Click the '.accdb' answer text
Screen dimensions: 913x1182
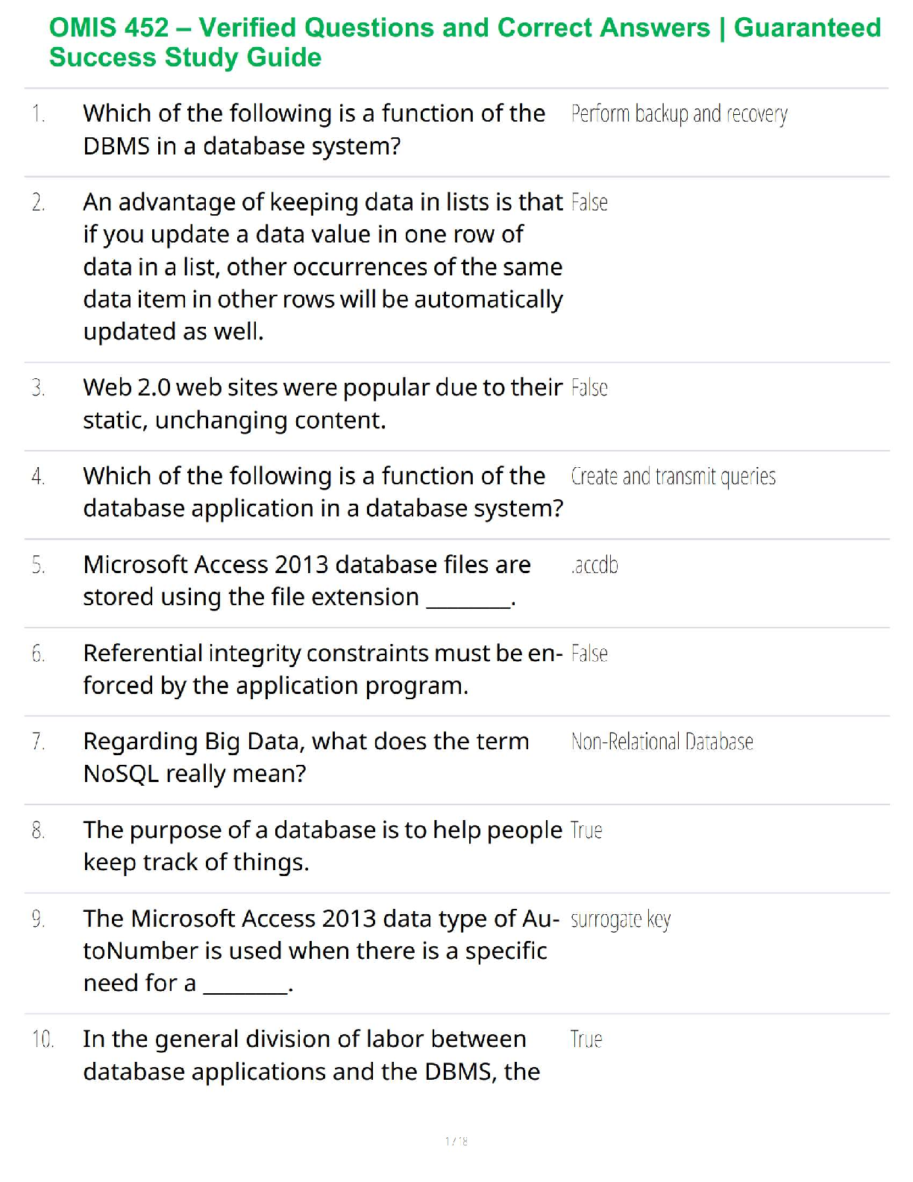pos(594,566)
